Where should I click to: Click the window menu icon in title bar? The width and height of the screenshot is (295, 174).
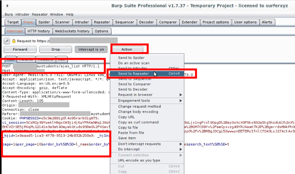tap(7, 5)
